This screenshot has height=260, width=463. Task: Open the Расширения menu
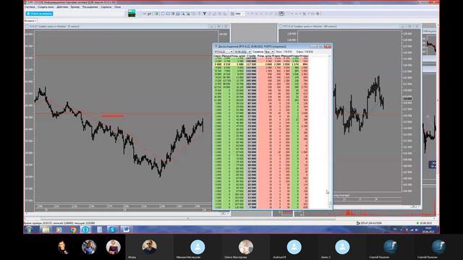pyautogui.click(x=90, y=6)
